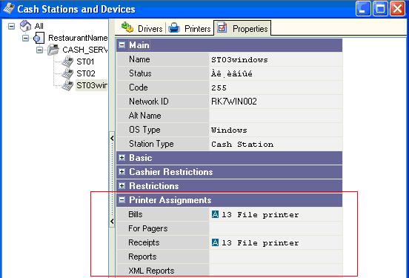Click the printer icon in Receipts row

pyautogui.click(x=215, y=242)
